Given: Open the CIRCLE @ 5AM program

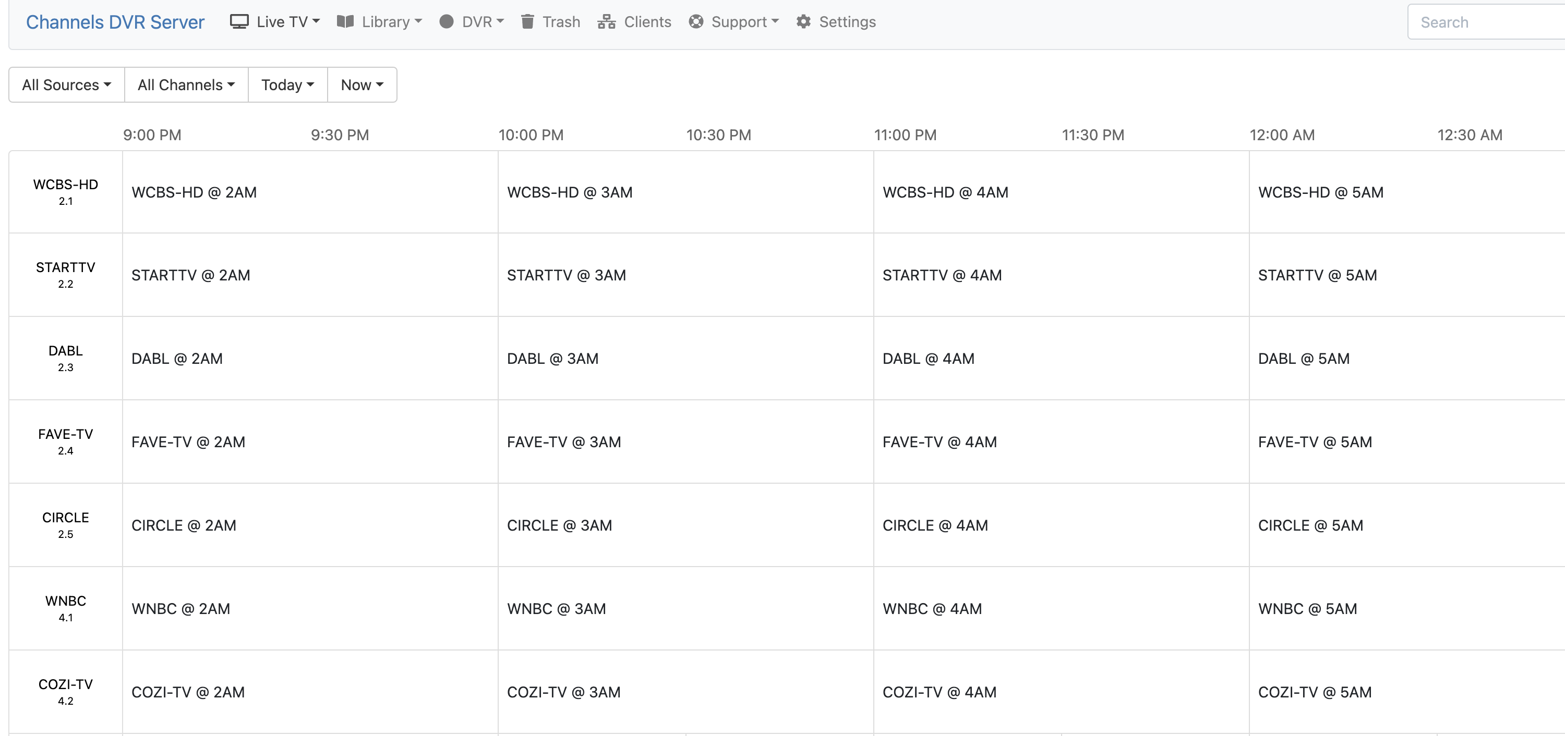Looking at the screenshot, I should tap(1310, 525).
